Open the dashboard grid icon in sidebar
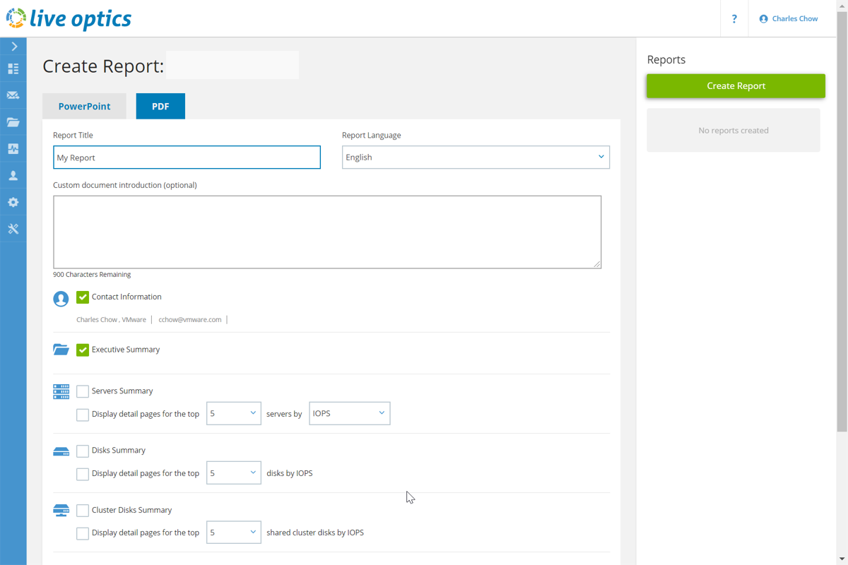Image resolution: width=848 pixels, height=565 pixels. click(13, 69)
